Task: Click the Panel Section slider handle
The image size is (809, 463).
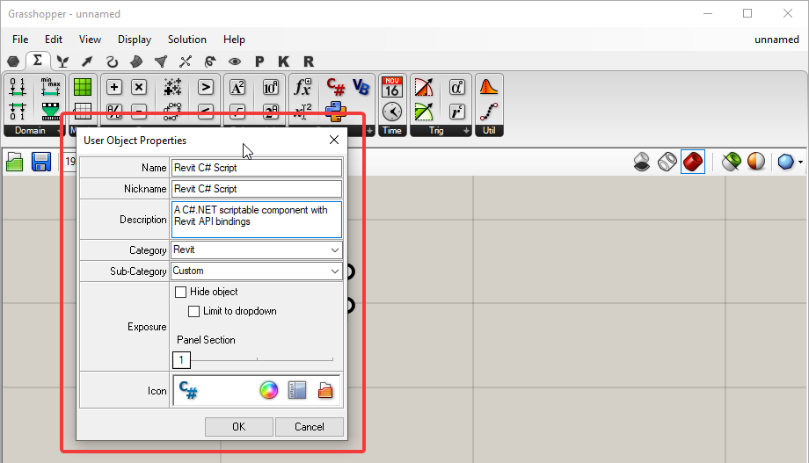Action: (181, 360)
